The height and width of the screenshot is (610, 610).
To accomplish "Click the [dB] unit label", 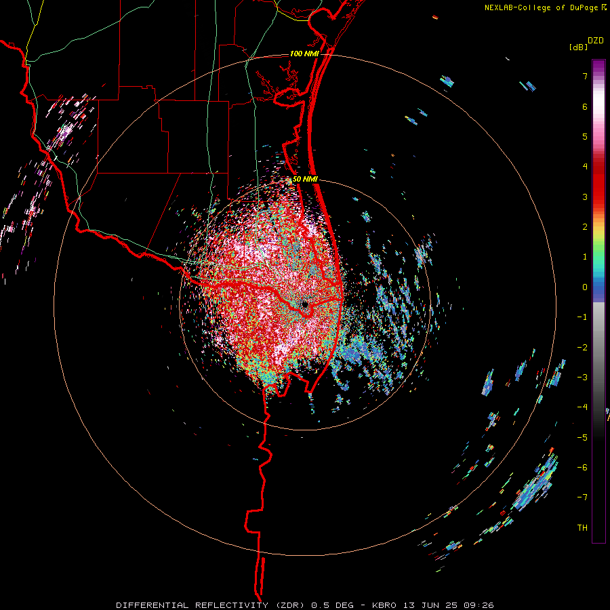I will click(578, 47).
